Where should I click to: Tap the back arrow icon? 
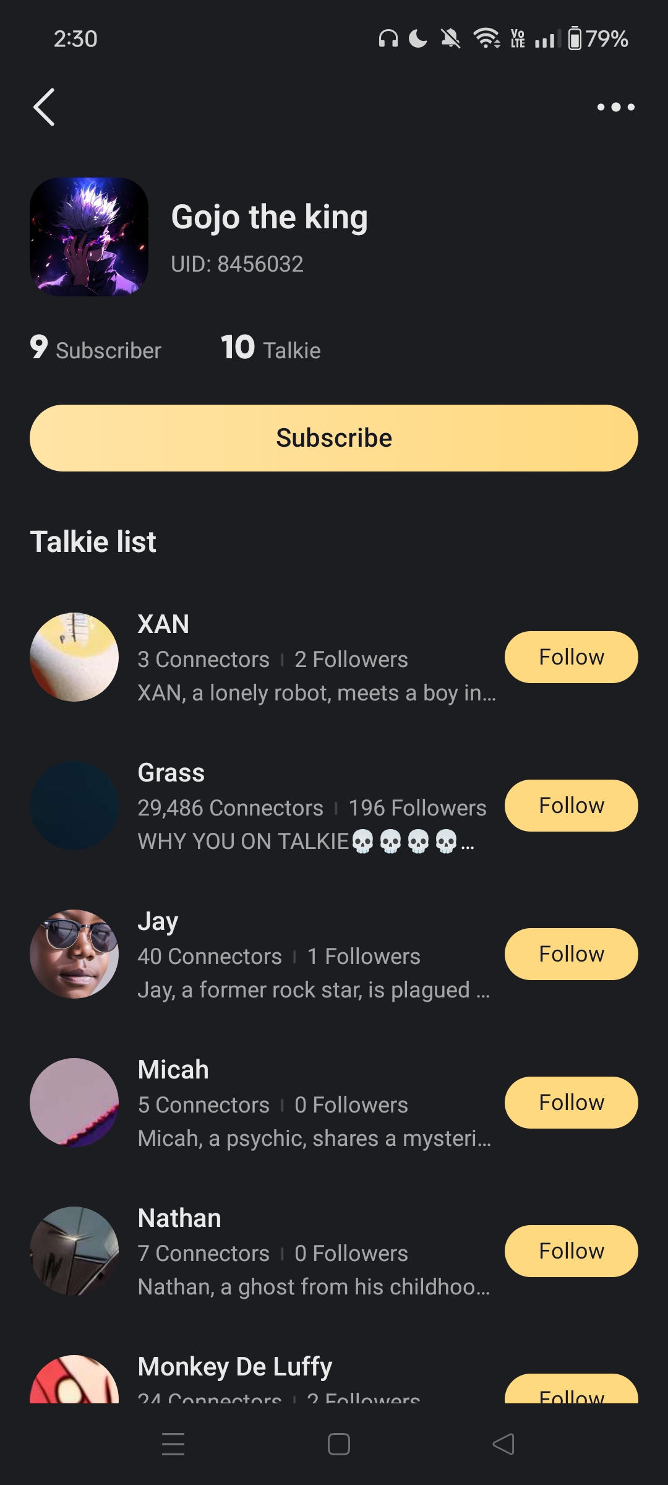click(x=44, y=107)
